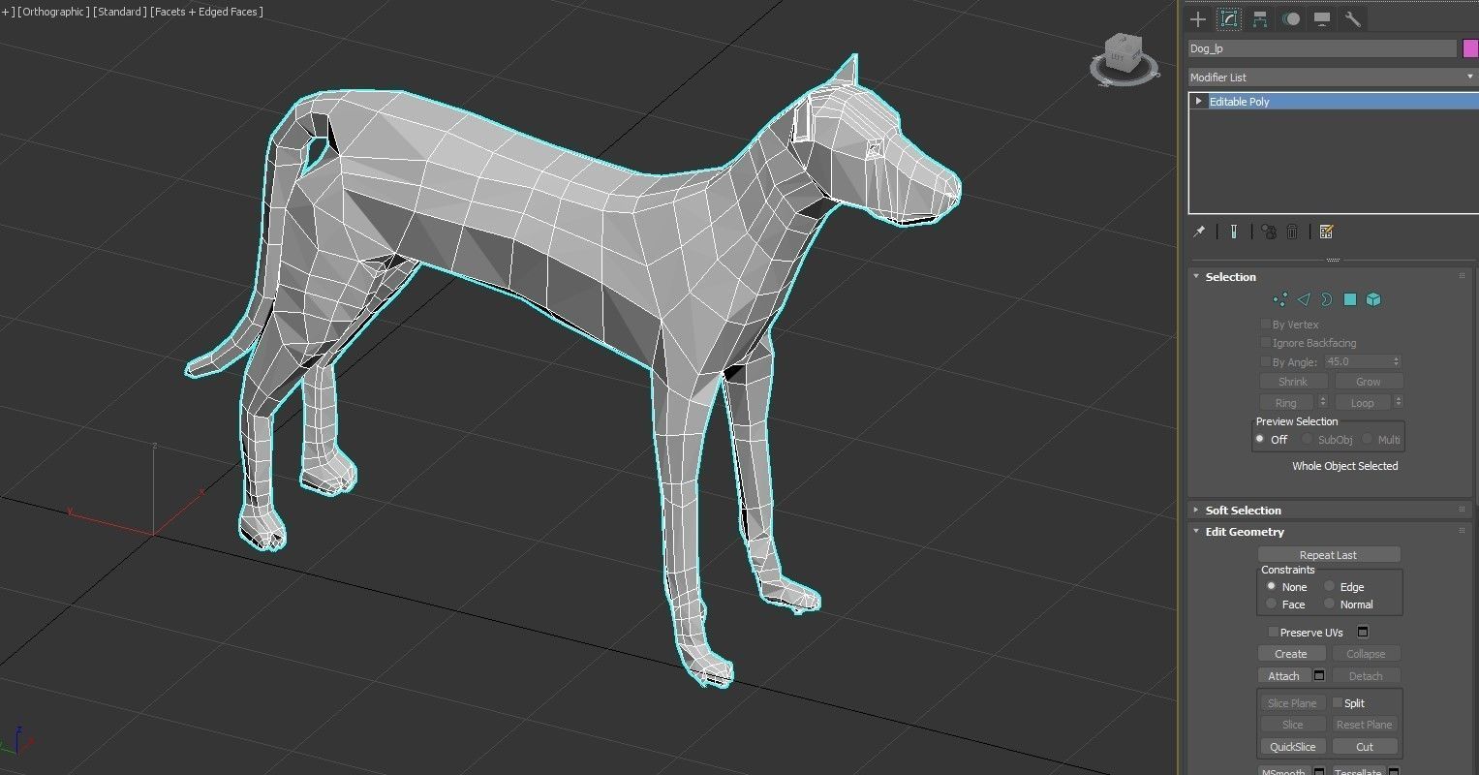The height and width of the screenshot is (775, 1479).
Task: Enable the Preserve UVs checkbox
Action: coord(1273,633)
